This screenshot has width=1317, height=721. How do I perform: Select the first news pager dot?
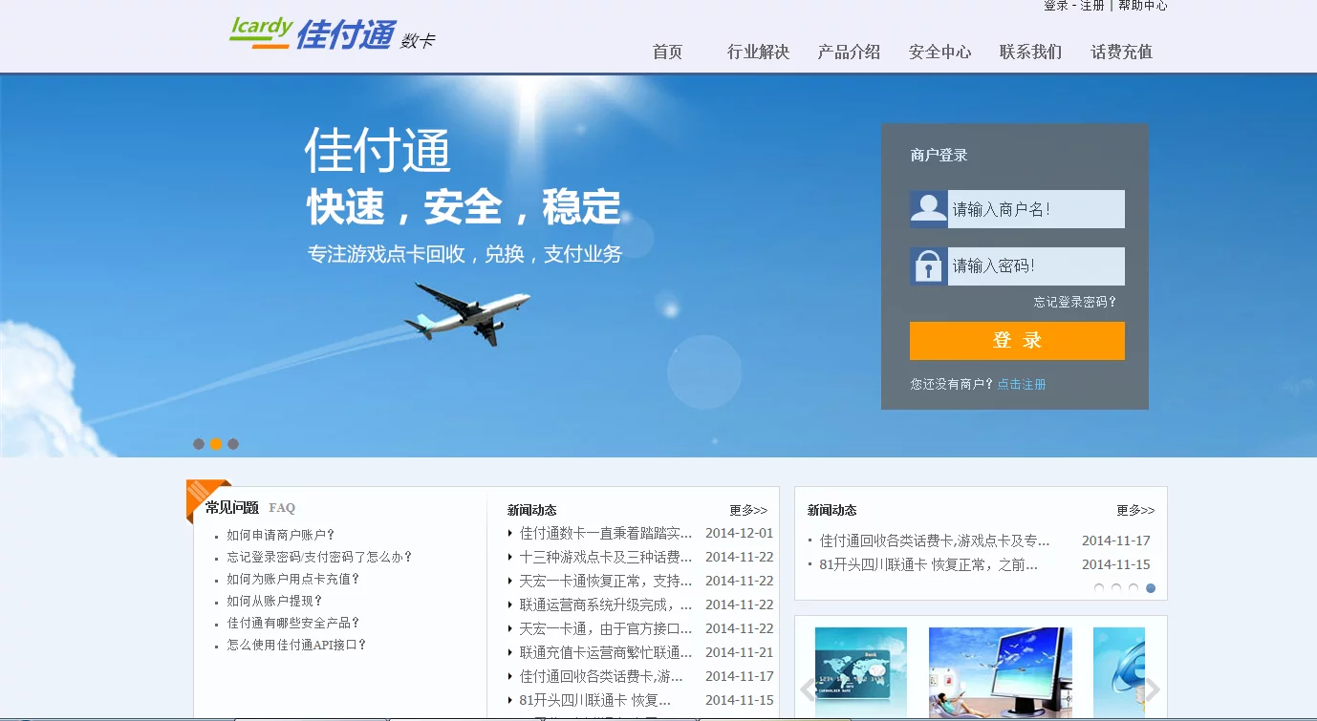pos(1099,588)
